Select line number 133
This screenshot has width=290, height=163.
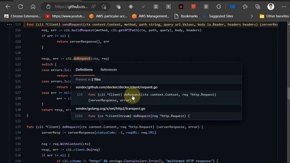pyautogui.click(x=18, y=127)
